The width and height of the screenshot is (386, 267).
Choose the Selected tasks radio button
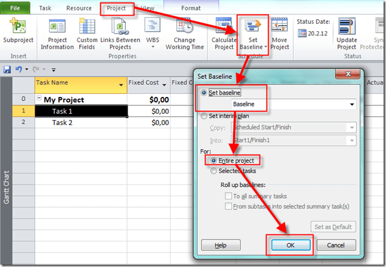point(213,171)
